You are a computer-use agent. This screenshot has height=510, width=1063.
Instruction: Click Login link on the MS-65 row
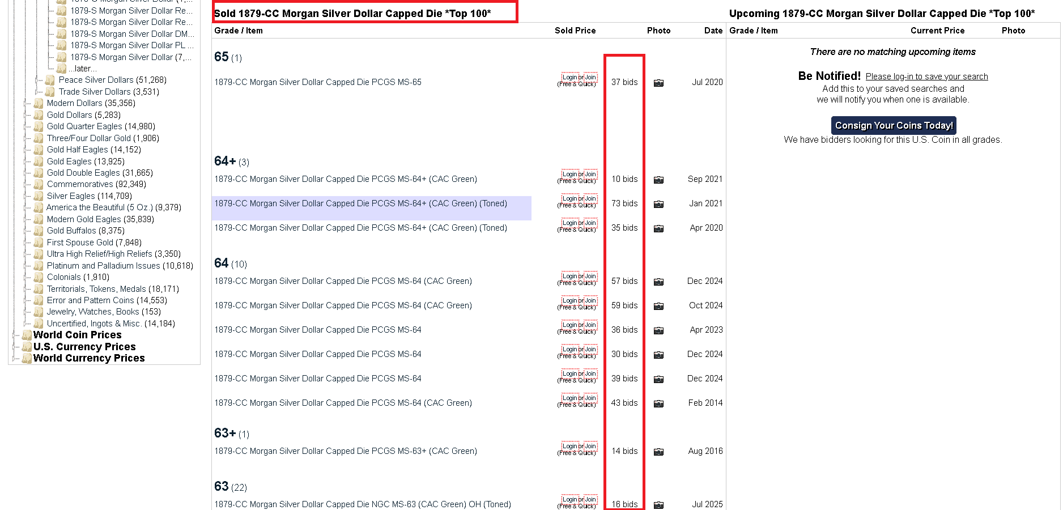tap(569, 77)
